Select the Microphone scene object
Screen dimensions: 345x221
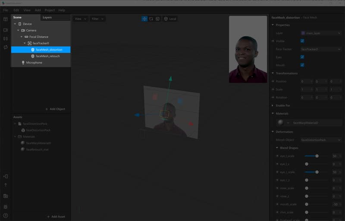coord(41,62)
